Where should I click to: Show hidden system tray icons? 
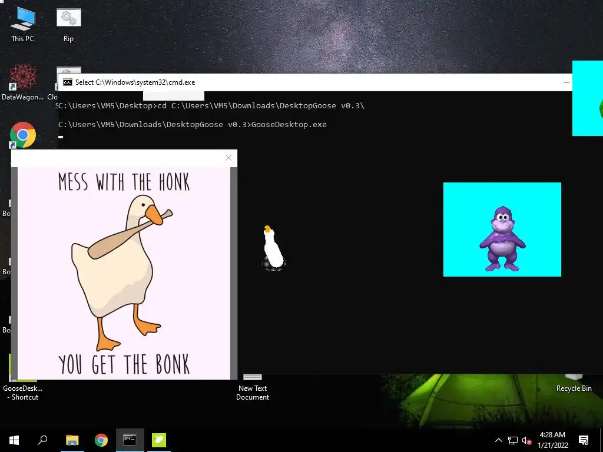[498, 440]
